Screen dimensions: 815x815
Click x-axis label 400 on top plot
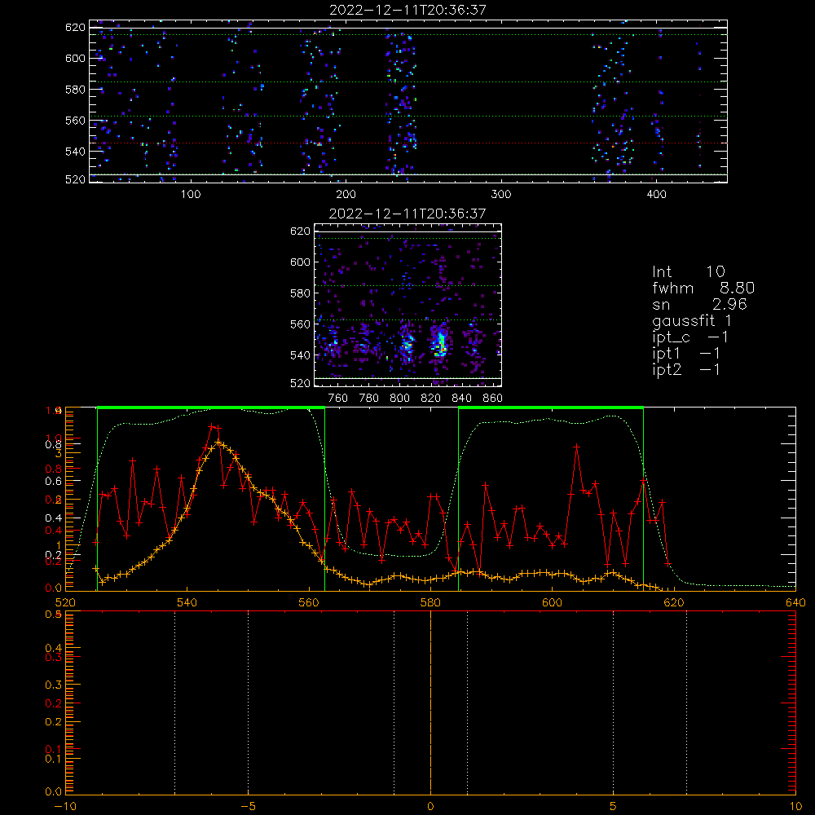point(656,195)
